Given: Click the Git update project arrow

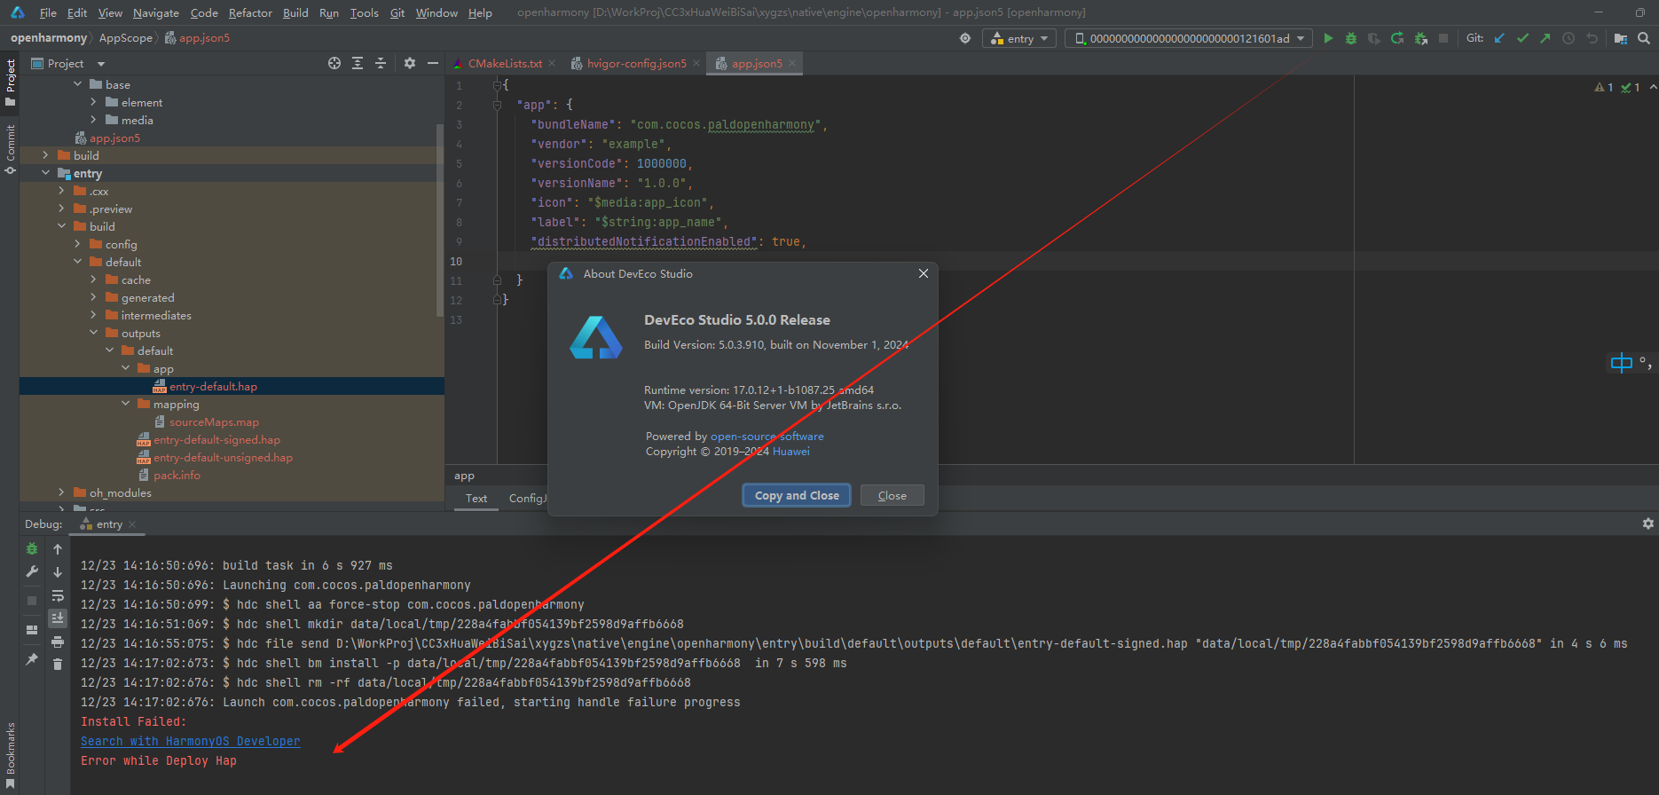Looking at the screenshot, I should [1499, 38].
